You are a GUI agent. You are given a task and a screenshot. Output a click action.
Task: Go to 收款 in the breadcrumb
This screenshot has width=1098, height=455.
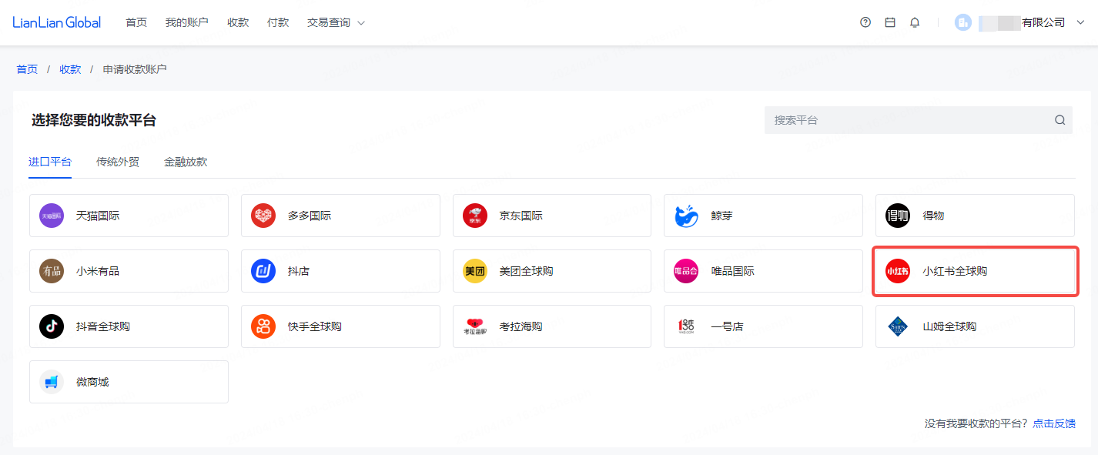70,69
